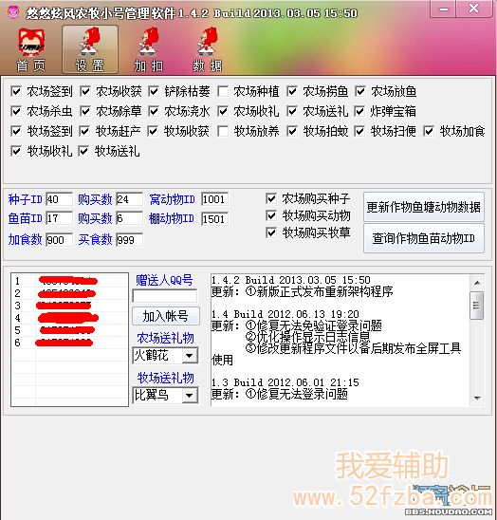Screen dimensions: 497x520
Task: Toggle the 牧场签到 checkbox
Action: (x=16, y=131)
